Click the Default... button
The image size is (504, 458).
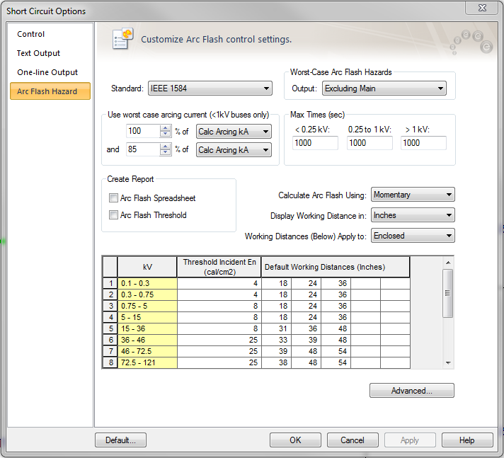(120, 440)
